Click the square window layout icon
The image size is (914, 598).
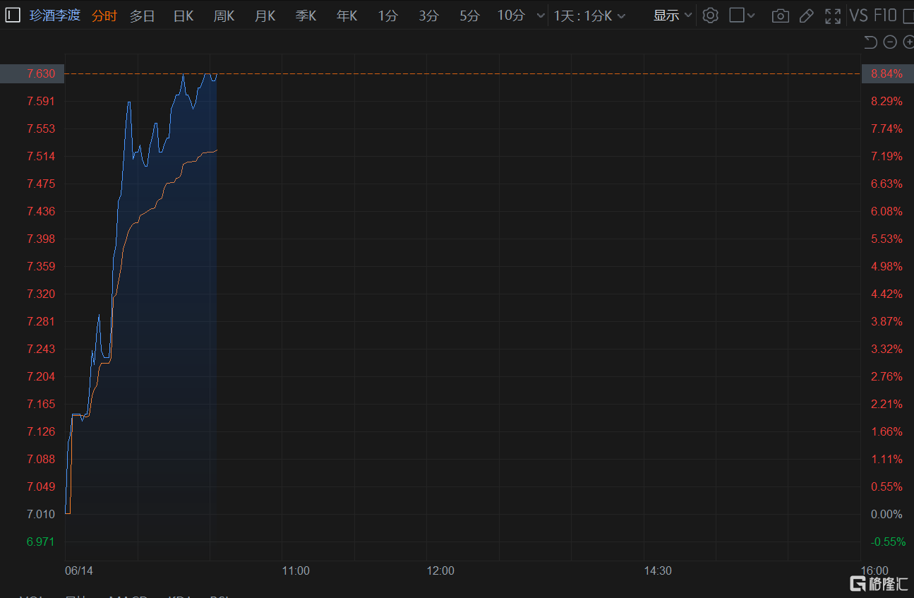point(737,16)
